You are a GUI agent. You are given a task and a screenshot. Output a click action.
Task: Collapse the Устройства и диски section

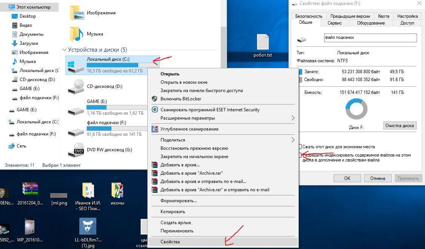(x=64, y=50)
